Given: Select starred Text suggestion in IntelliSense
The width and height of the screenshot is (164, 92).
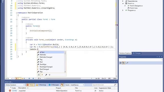Looking at the screenshot, I should [51, 52].
